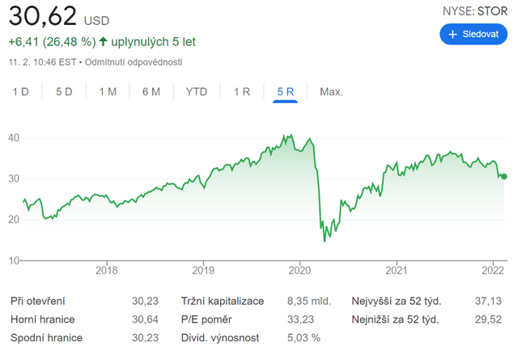
Task: Click the 2018 label on chart axis
Action: pos(107,270)
